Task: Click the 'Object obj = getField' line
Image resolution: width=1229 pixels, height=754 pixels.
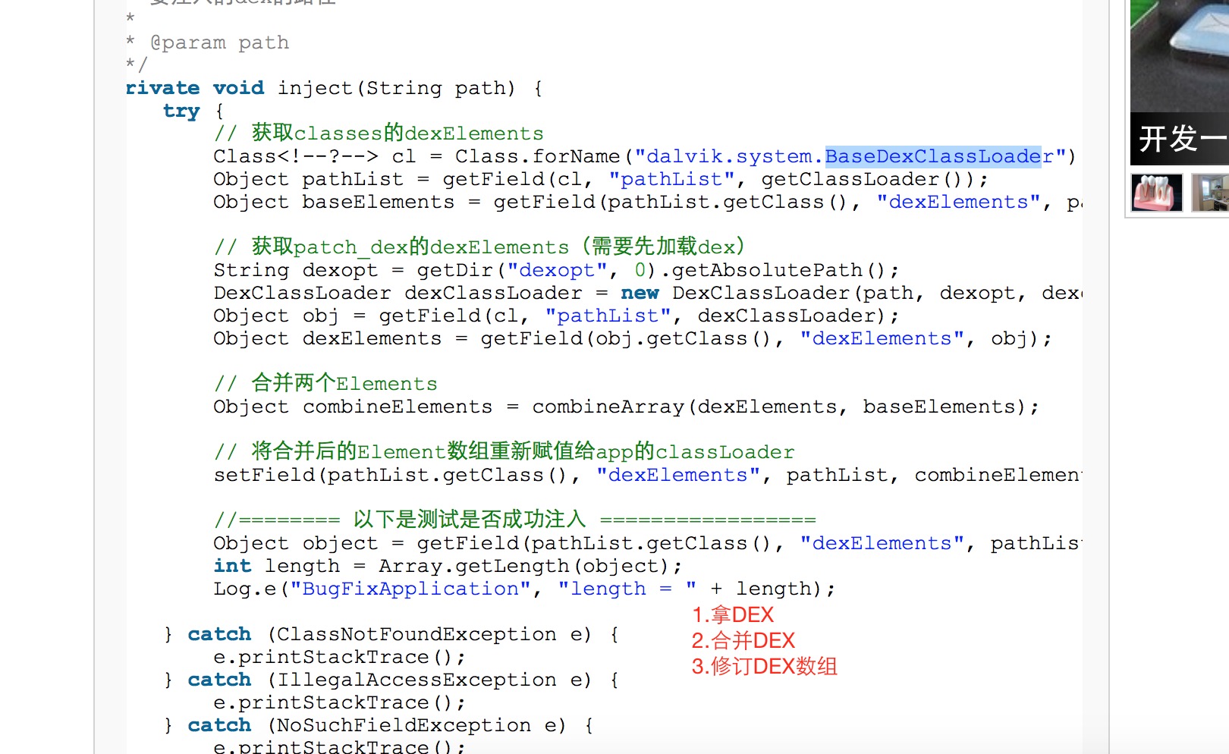Action: 556,316
